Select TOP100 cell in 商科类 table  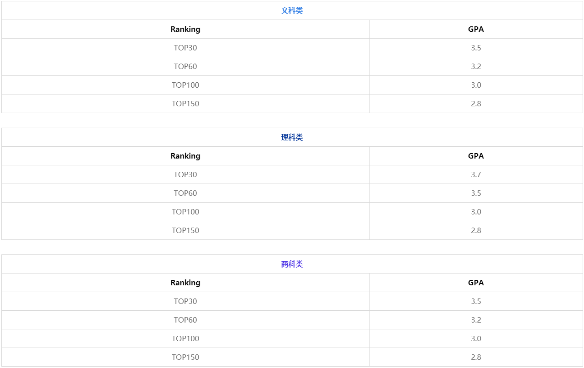click(185, 338)
